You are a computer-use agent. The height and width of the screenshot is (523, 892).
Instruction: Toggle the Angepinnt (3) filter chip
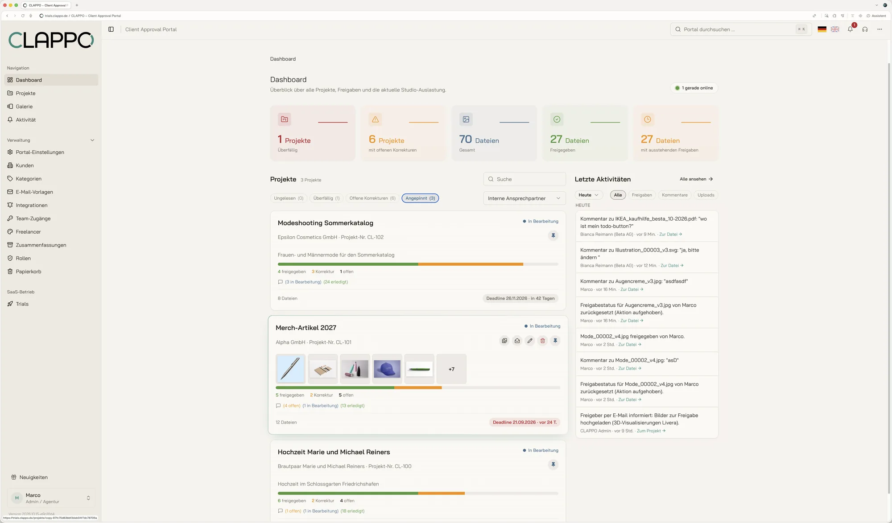(x=420, y=198)
